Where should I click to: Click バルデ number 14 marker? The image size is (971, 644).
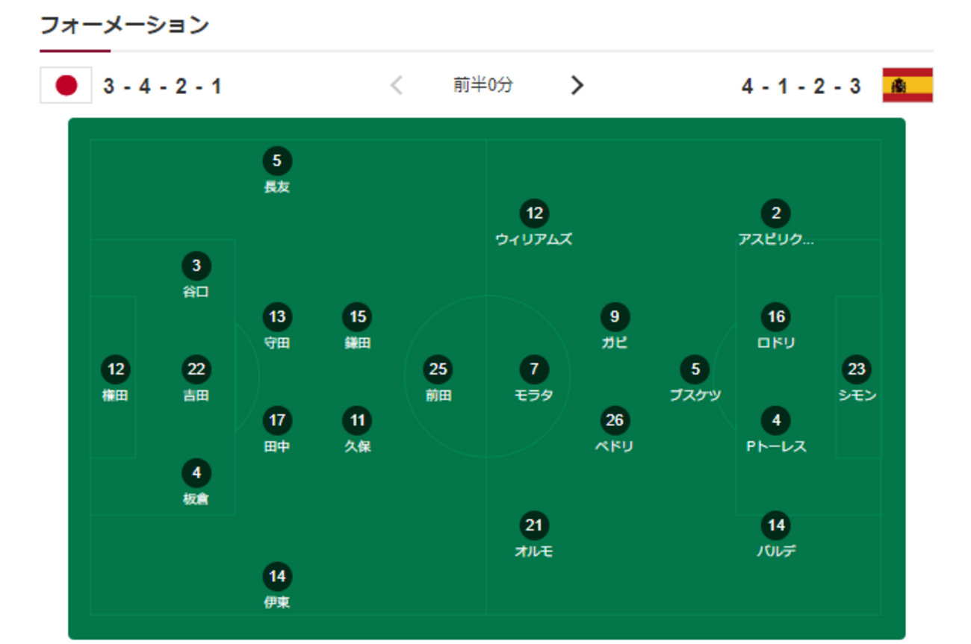click(x=776, y=525)
